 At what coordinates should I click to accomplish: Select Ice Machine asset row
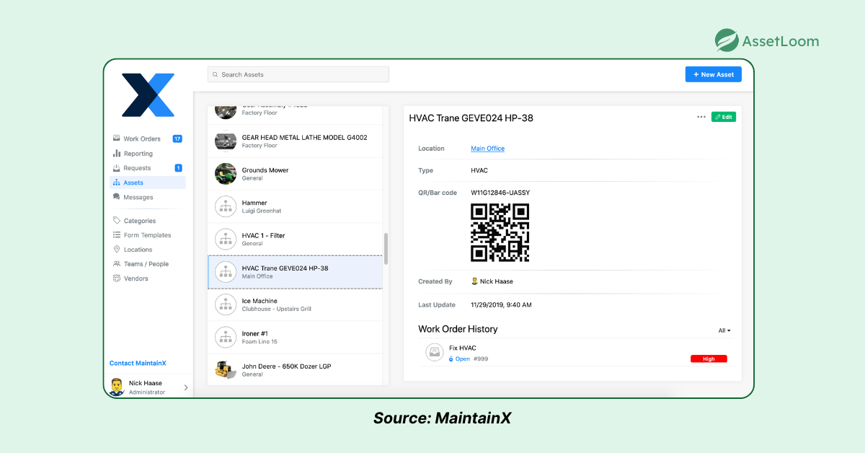295,304
